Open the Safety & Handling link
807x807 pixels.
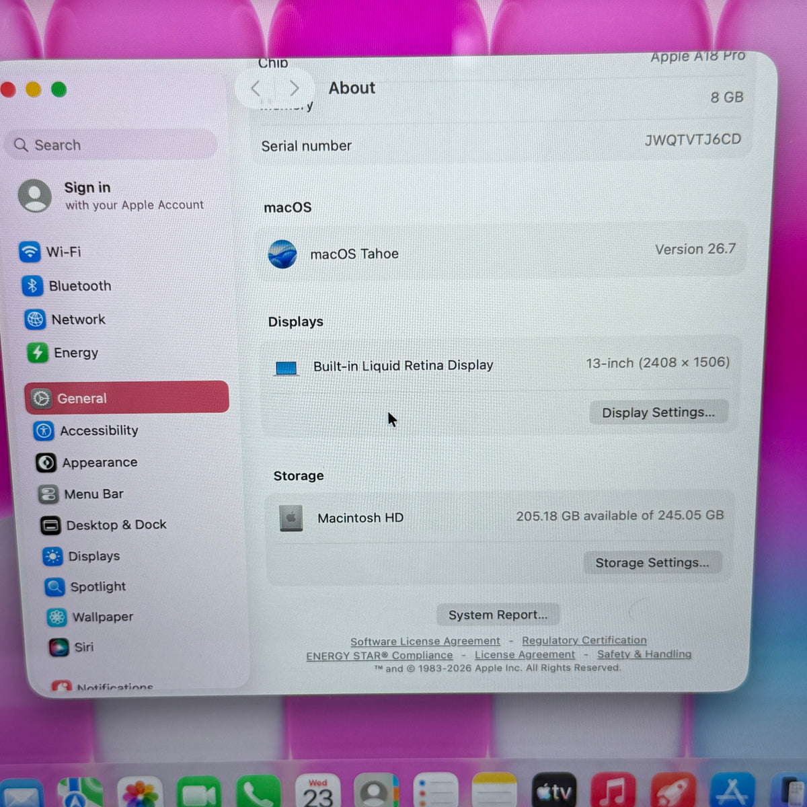[644, 654]
